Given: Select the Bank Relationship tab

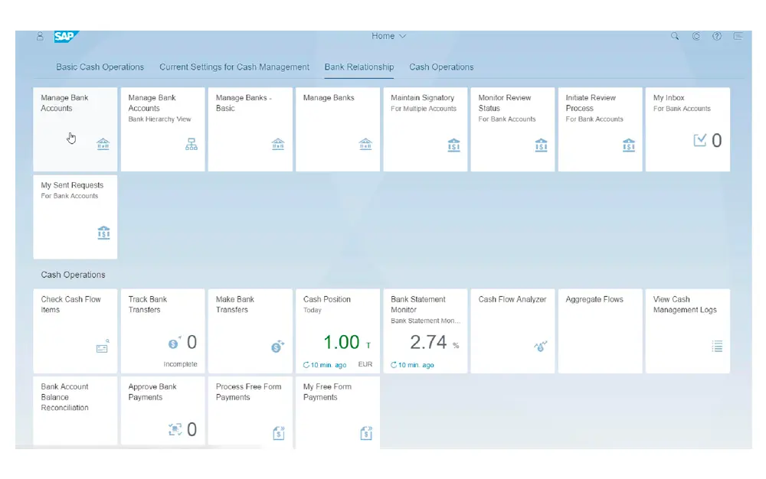Looking at the screenshot, I should [359, 67].
